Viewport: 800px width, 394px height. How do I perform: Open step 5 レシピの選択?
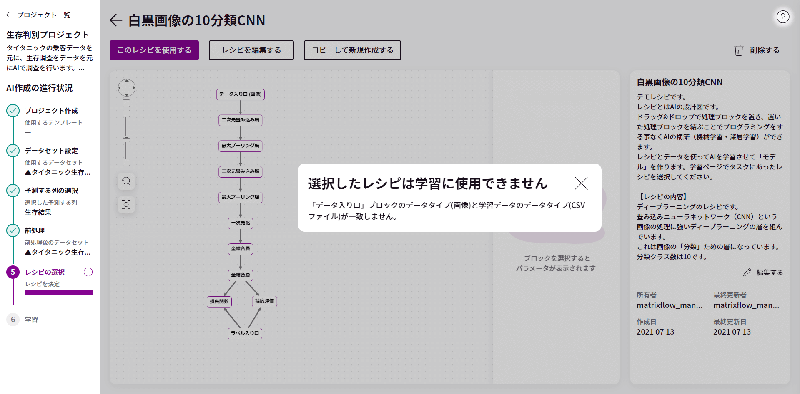[45, 272]
